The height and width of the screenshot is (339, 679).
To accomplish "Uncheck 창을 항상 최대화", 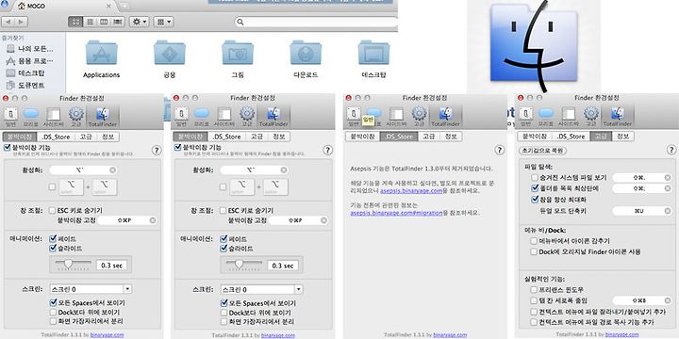I will [x=535, y=200].
